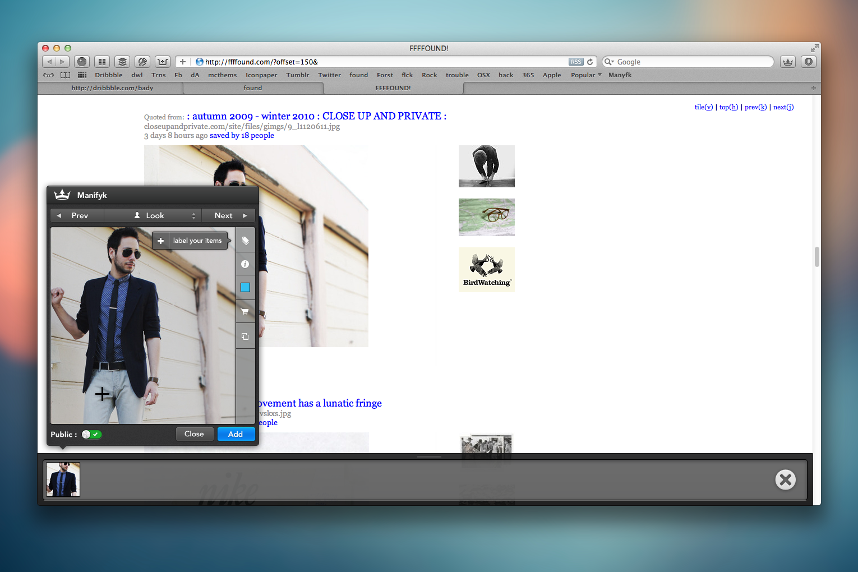This screenshot has width=858, height=572.
Task: Select the blue color swatch in Manifyk sidebar
Action: [245, 288]
